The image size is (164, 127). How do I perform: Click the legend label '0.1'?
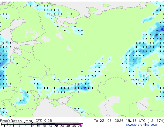[3, 126]
